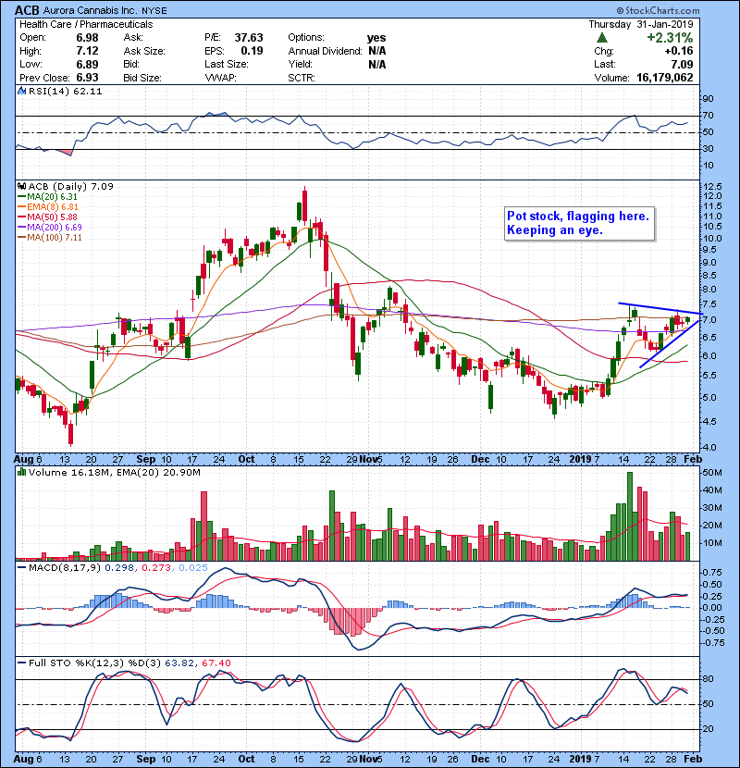740x768 pixels.
Task: Select the MACD signal value 0.273
Action: (156, 568)
